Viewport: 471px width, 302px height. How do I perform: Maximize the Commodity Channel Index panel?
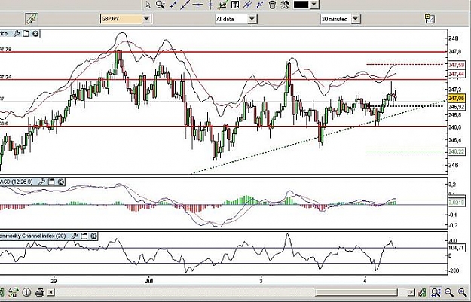(x=84, y=236)
